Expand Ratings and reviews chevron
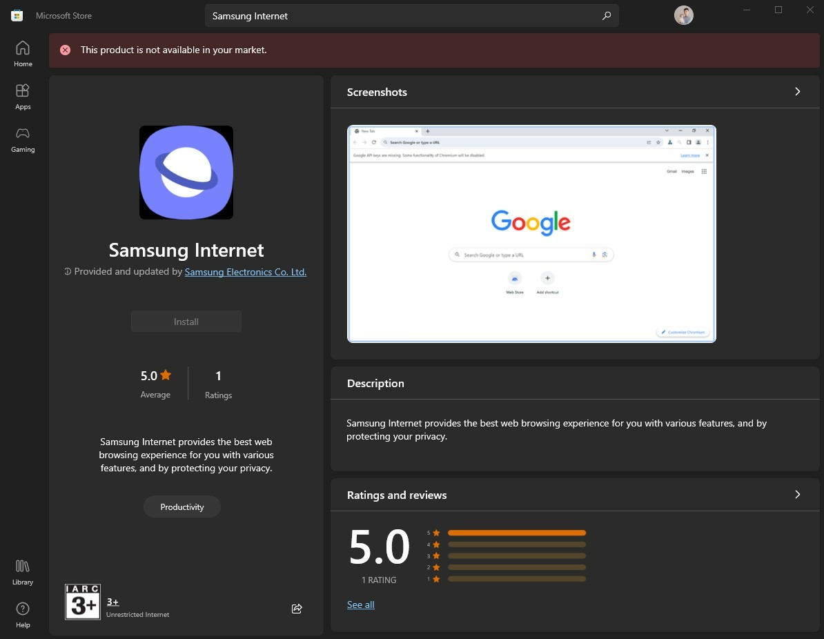 point(798,495)
